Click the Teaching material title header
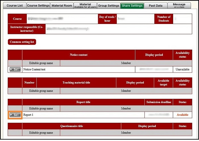 76,82
